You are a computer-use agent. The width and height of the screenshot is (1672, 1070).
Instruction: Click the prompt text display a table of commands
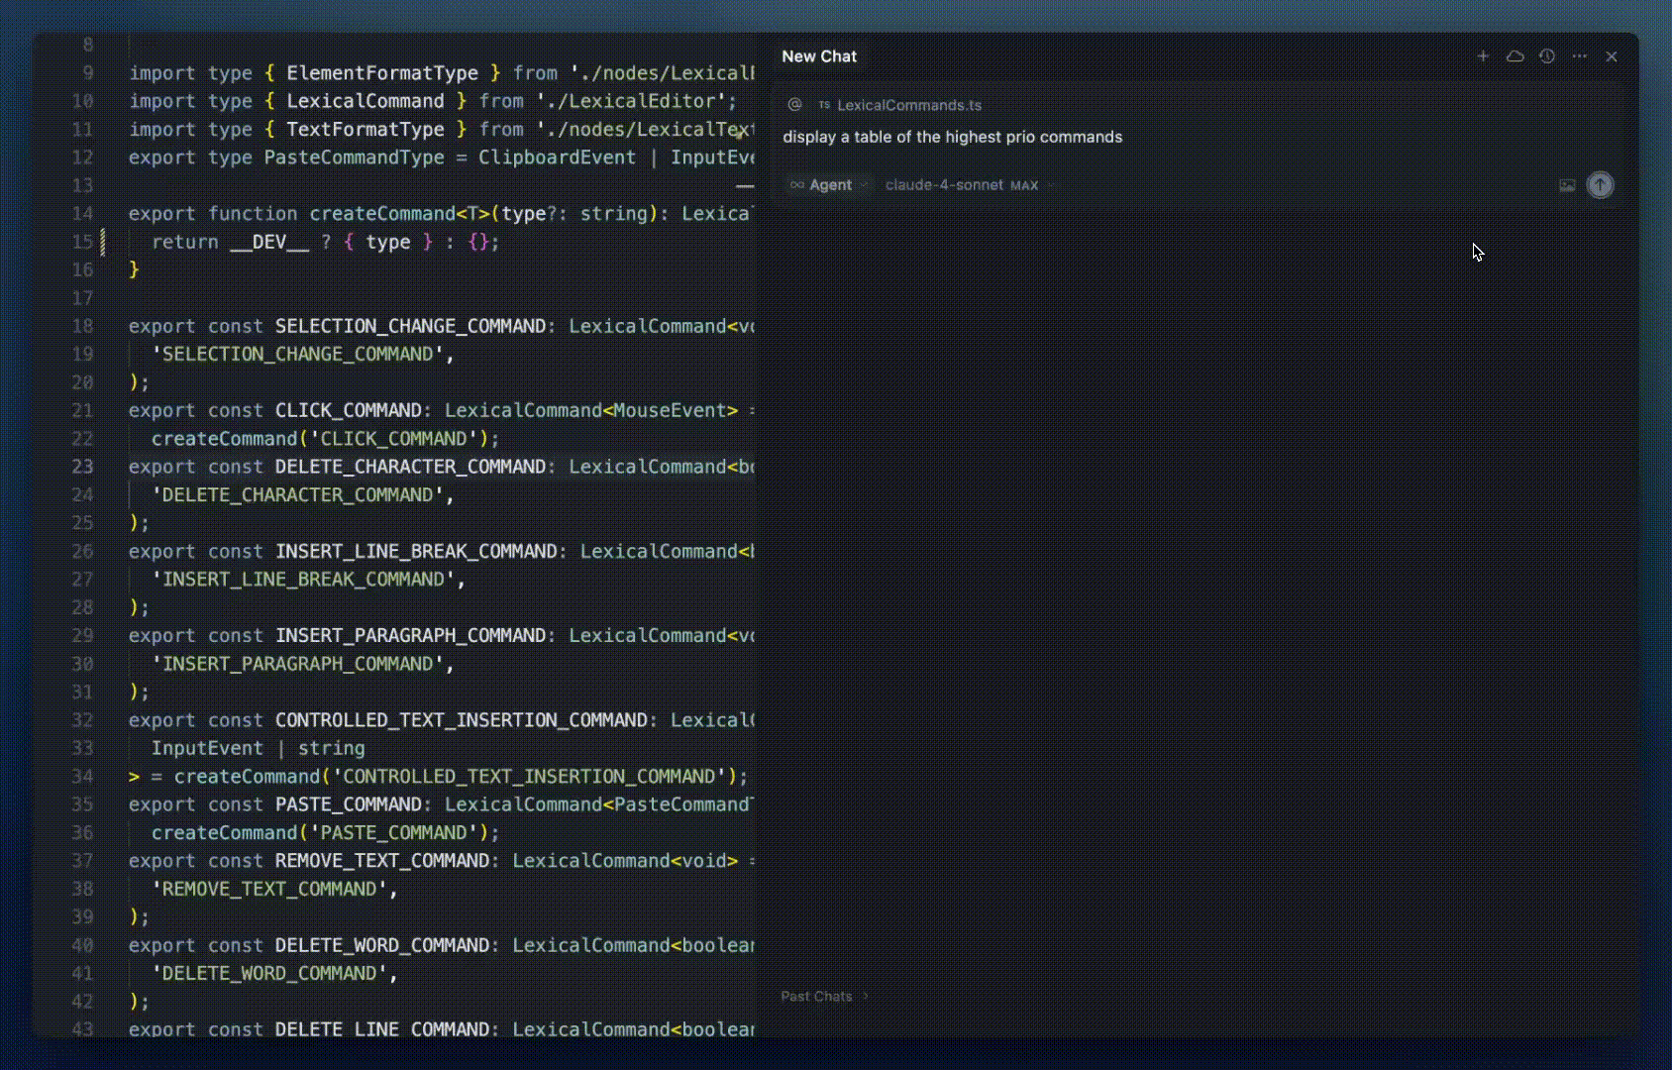pos(953,137)
